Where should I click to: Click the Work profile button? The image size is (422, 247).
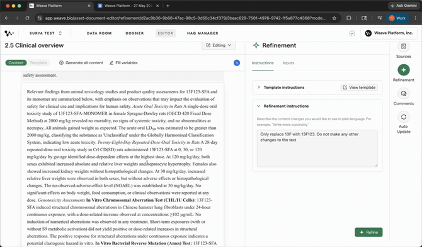[x=397, y=18]
